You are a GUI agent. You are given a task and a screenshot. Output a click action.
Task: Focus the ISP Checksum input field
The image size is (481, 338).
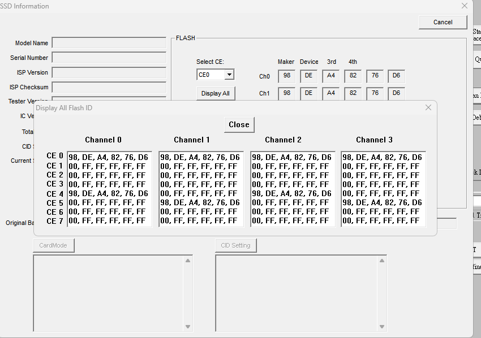click(x=109, y=87)
